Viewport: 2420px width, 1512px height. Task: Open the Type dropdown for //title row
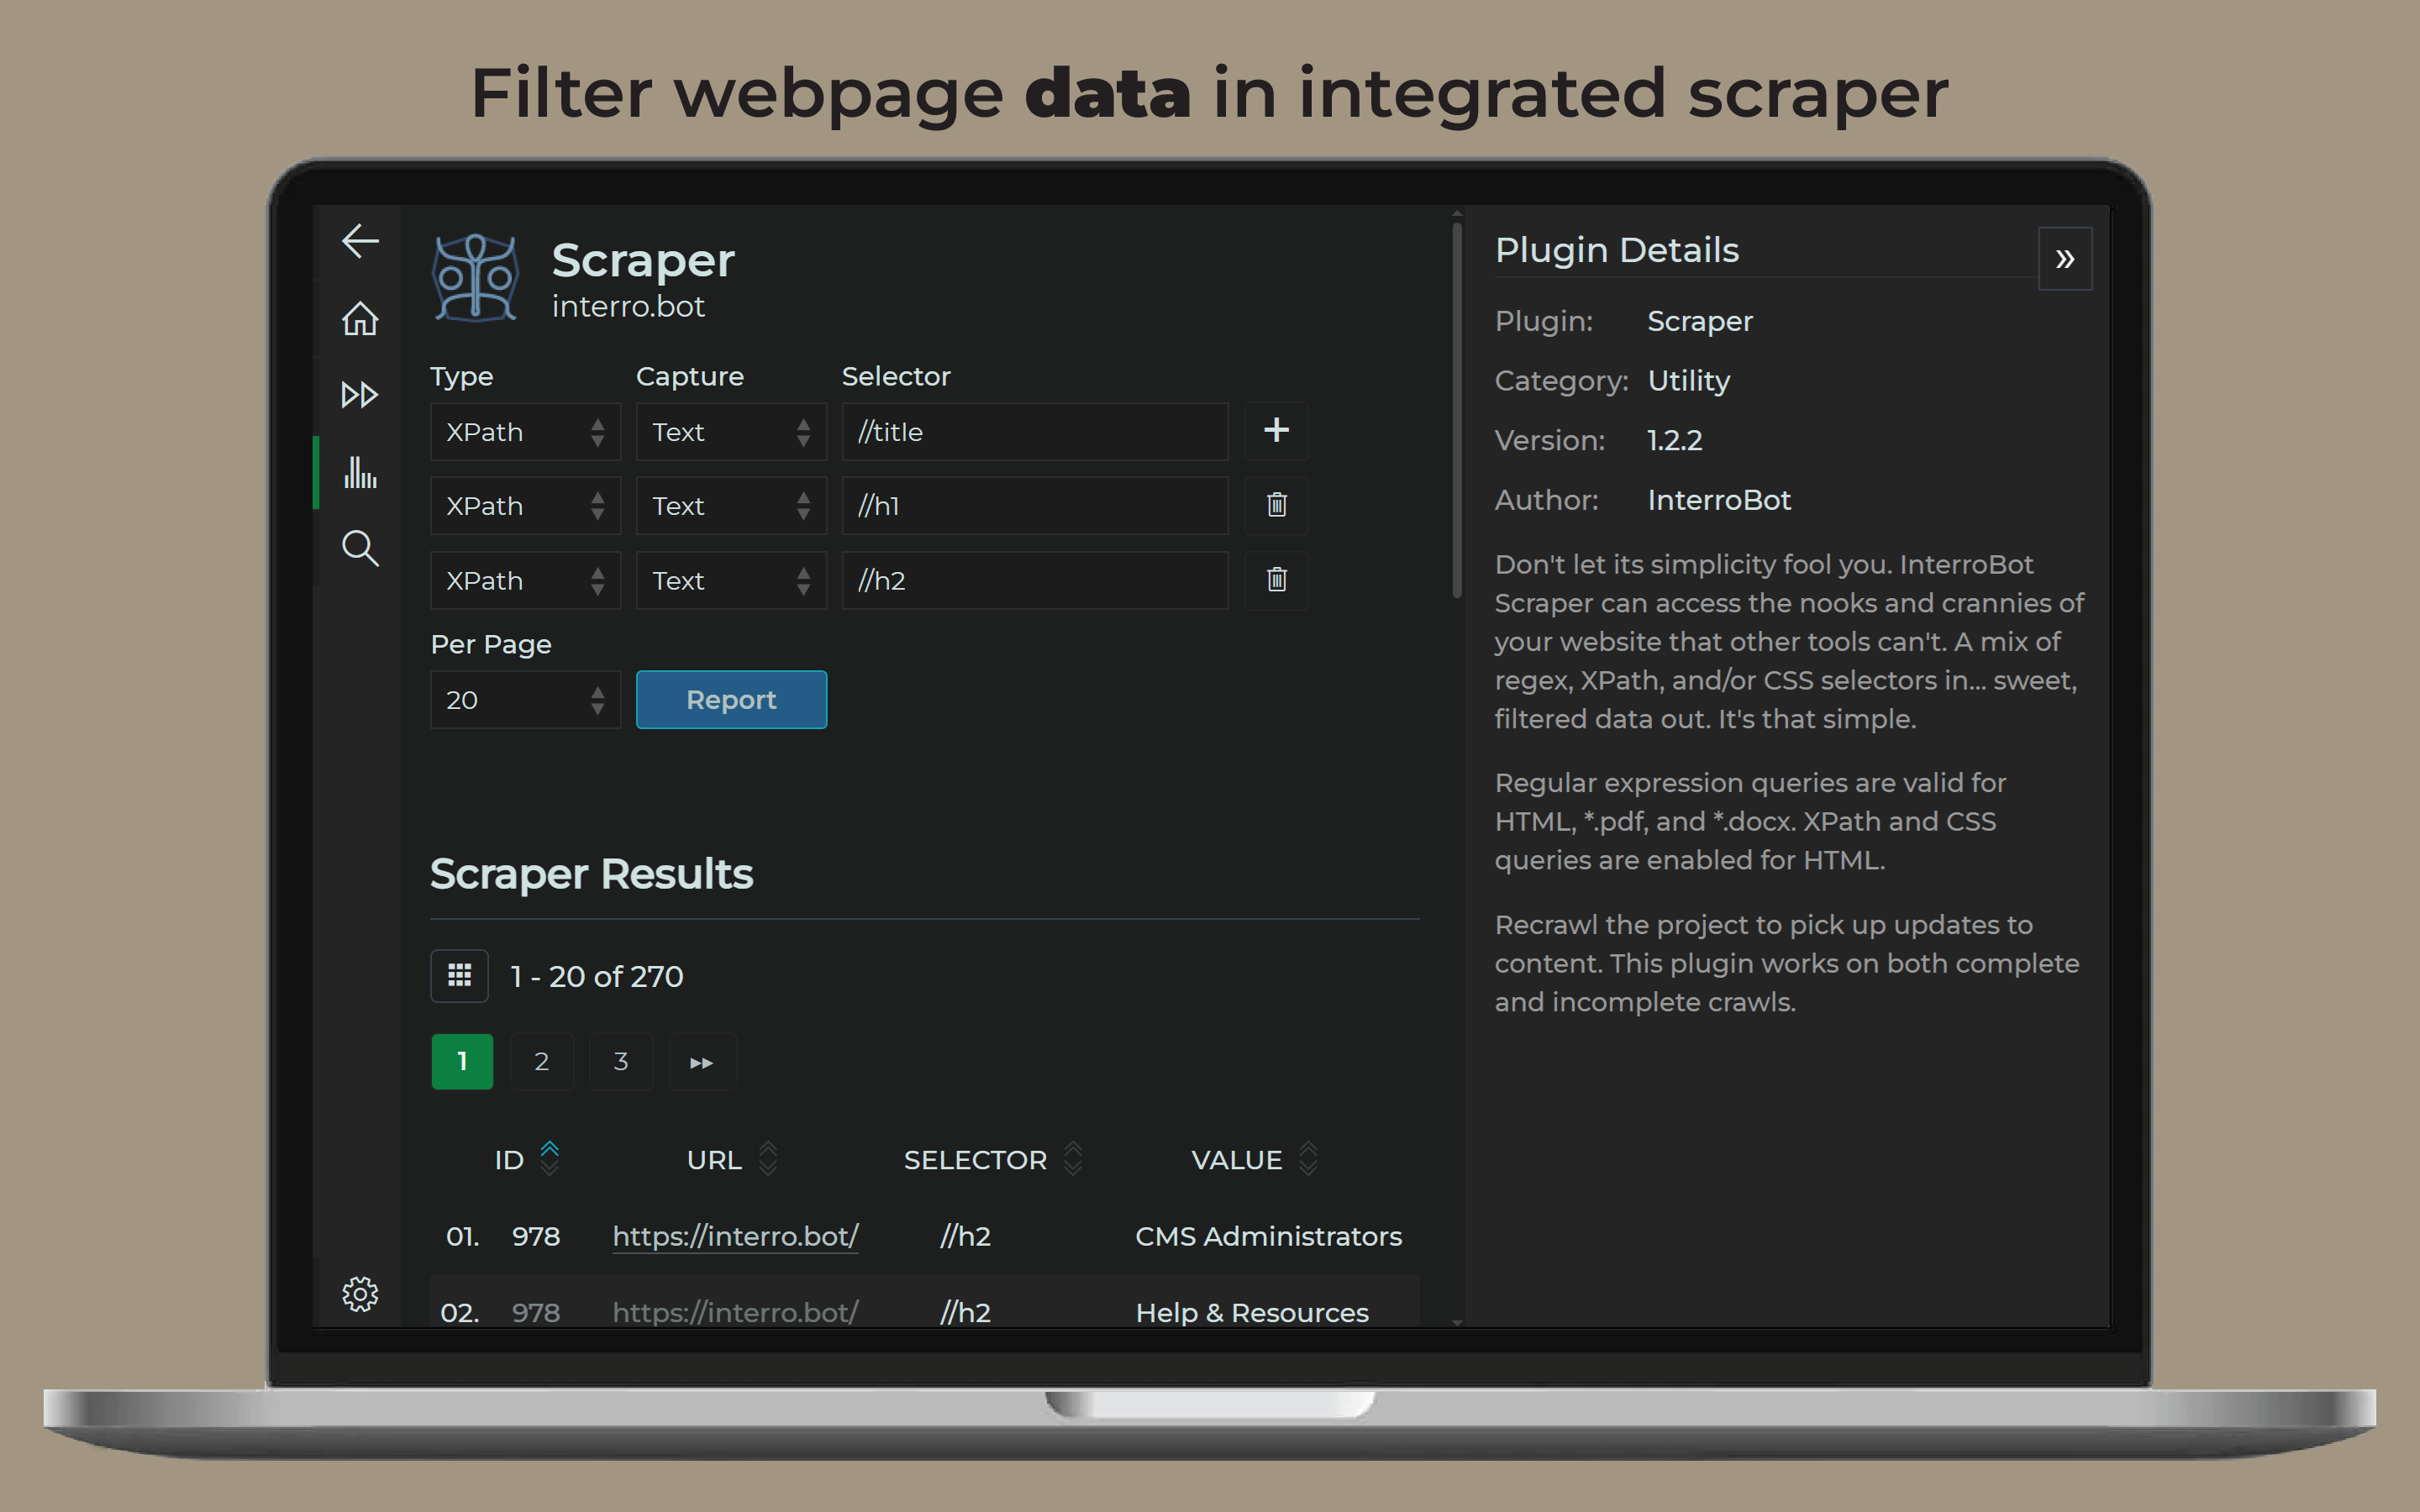pyautogui.click(x=526, y=432)
